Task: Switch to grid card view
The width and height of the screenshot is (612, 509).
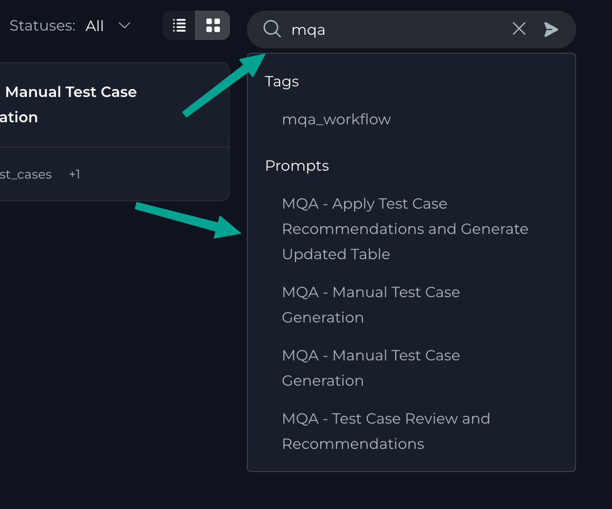Action: 213,25
